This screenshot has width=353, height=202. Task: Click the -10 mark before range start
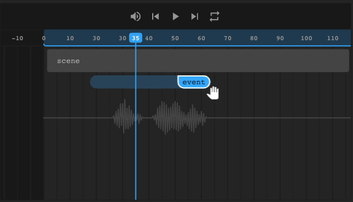(17, 38)
